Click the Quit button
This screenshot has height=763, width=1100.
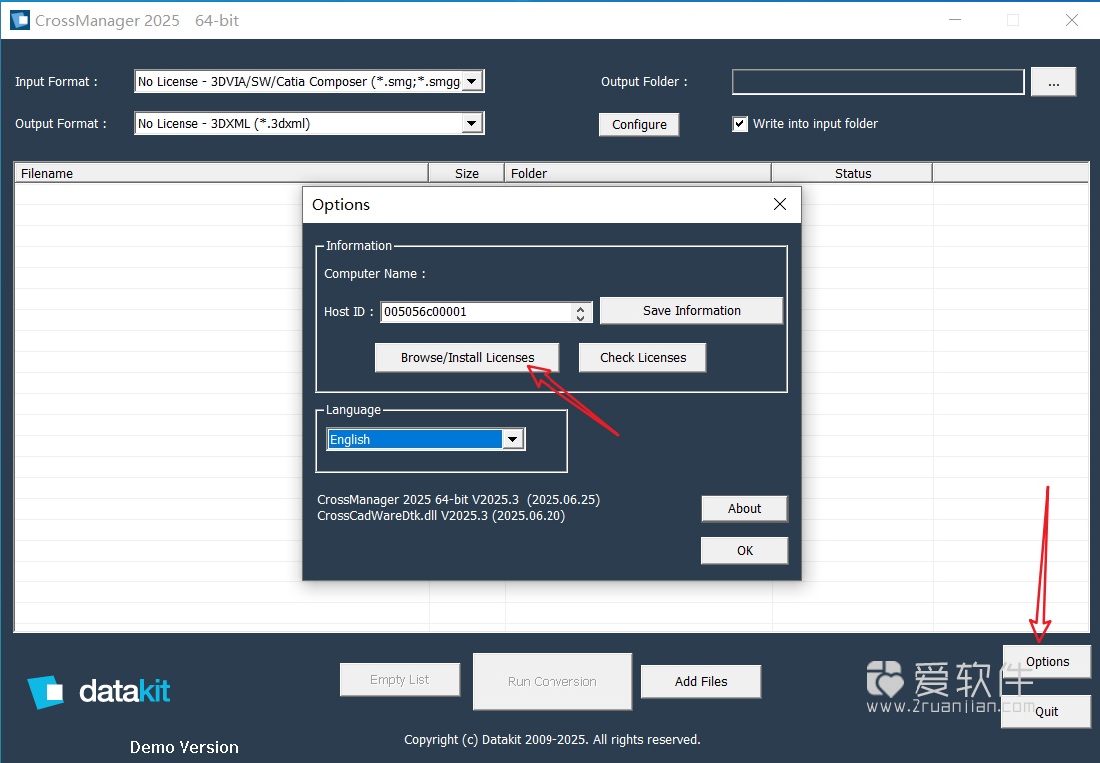(1046, 711)
